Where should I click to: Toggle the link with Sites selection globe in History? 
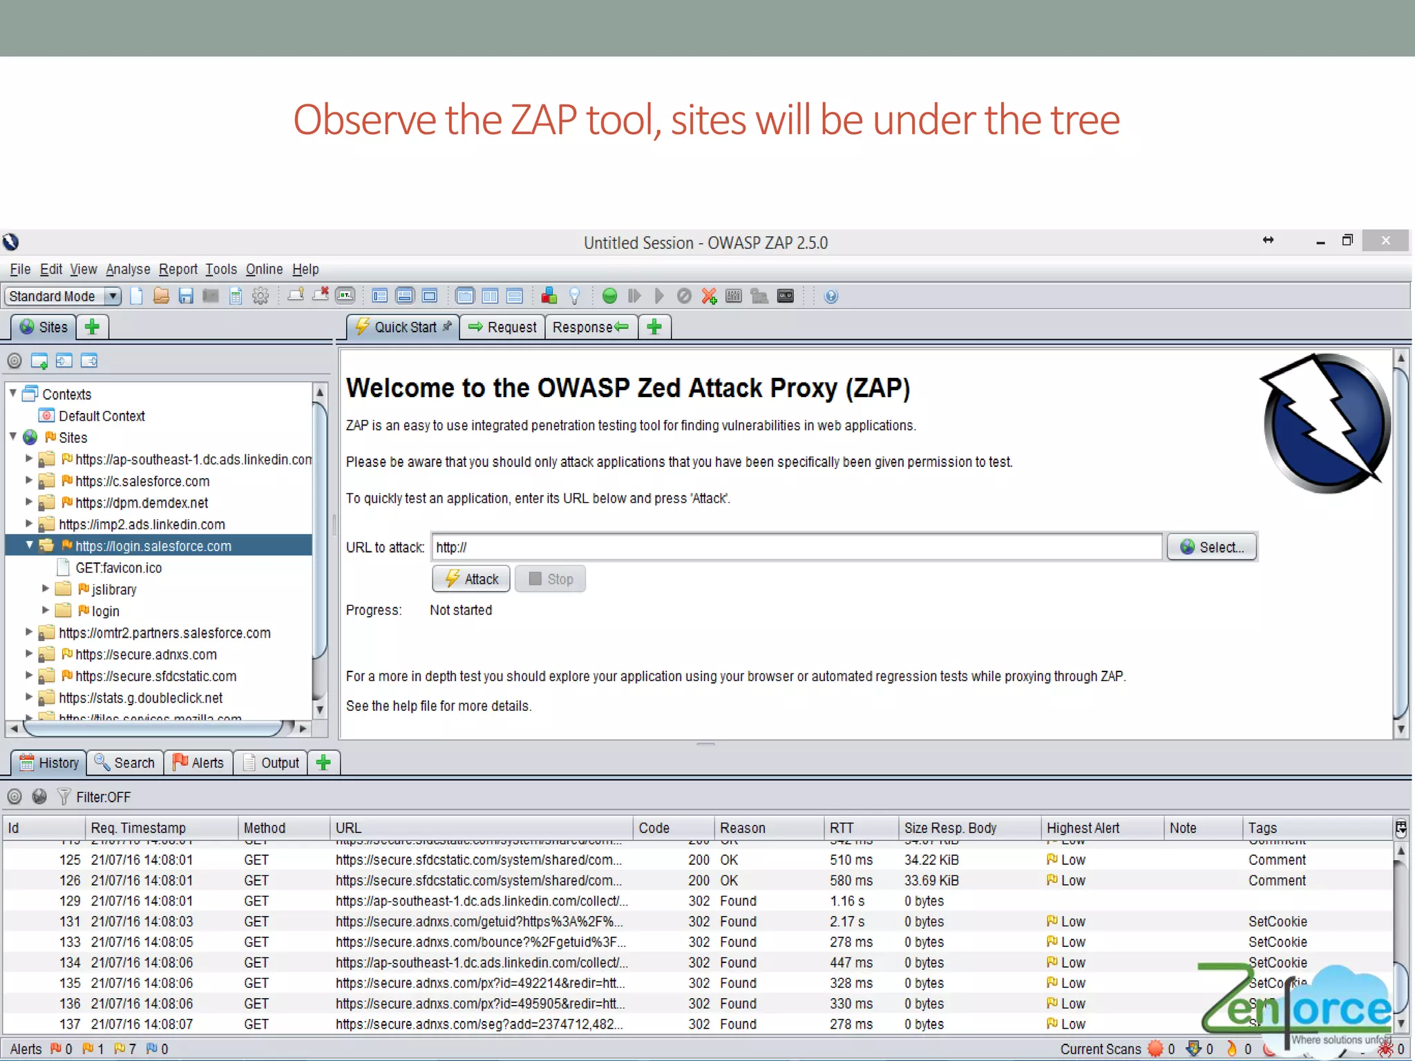click(39, 796)
